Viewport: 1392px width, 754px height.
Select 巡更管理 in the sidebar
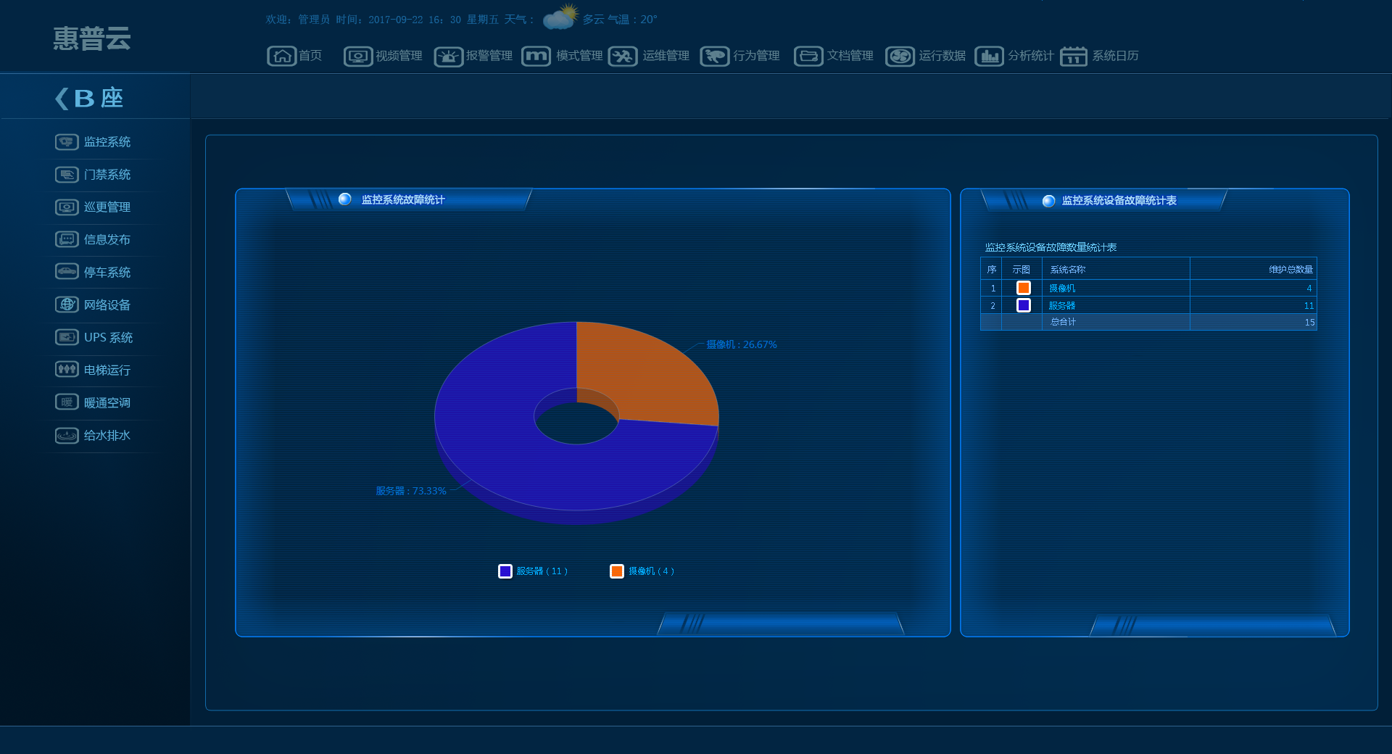pos(107,207)
